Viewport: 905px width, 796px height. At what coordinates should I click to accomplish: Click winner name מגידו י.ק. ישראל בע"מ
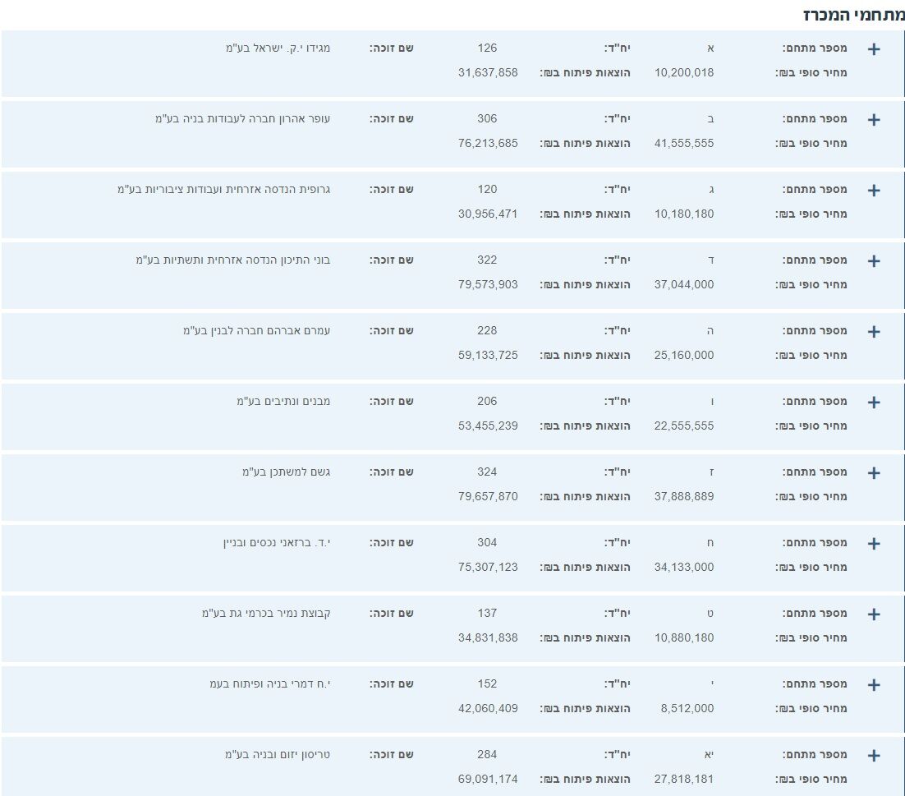coord(278,48)
